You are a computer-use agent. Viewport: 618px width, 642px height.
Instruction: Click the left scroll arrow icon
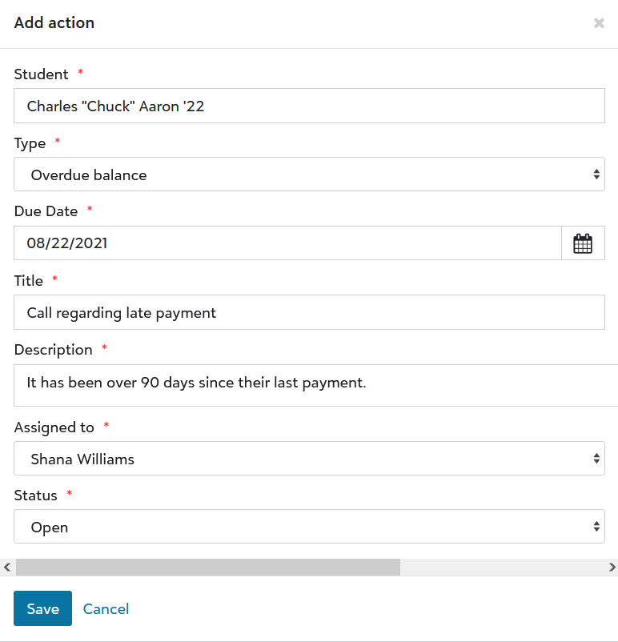pyautogui.click(x=7, y=567)
